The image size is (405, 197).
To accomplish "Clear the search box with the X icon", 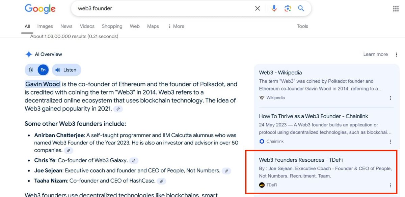I will (x=258, y=8).
